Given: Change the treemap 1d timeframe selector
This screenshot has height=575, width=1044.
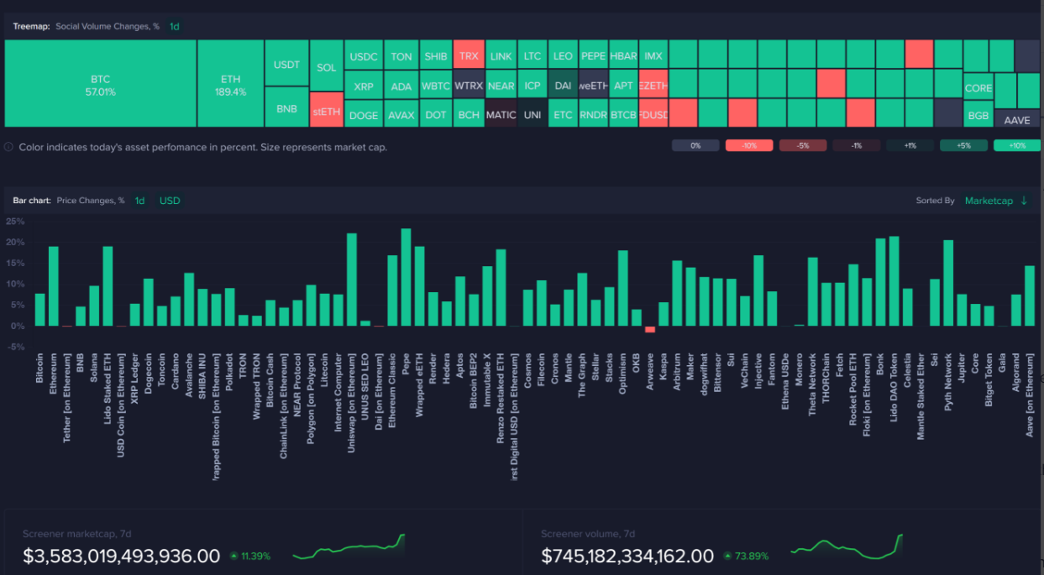Looking at the screenshot, I should tap(175, 26).
